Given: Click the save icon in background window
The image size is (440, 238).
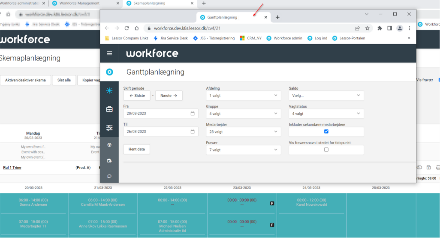Looking at the screenshot, I should (x=428, y=167).
